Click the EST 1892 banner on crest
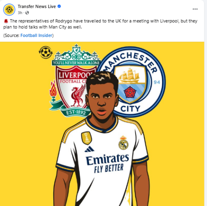This screenshot has width=207, height=206. (x=76, y=113)
